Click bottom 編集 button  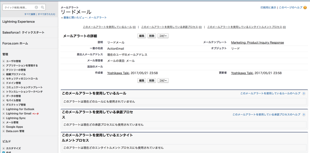142,81
